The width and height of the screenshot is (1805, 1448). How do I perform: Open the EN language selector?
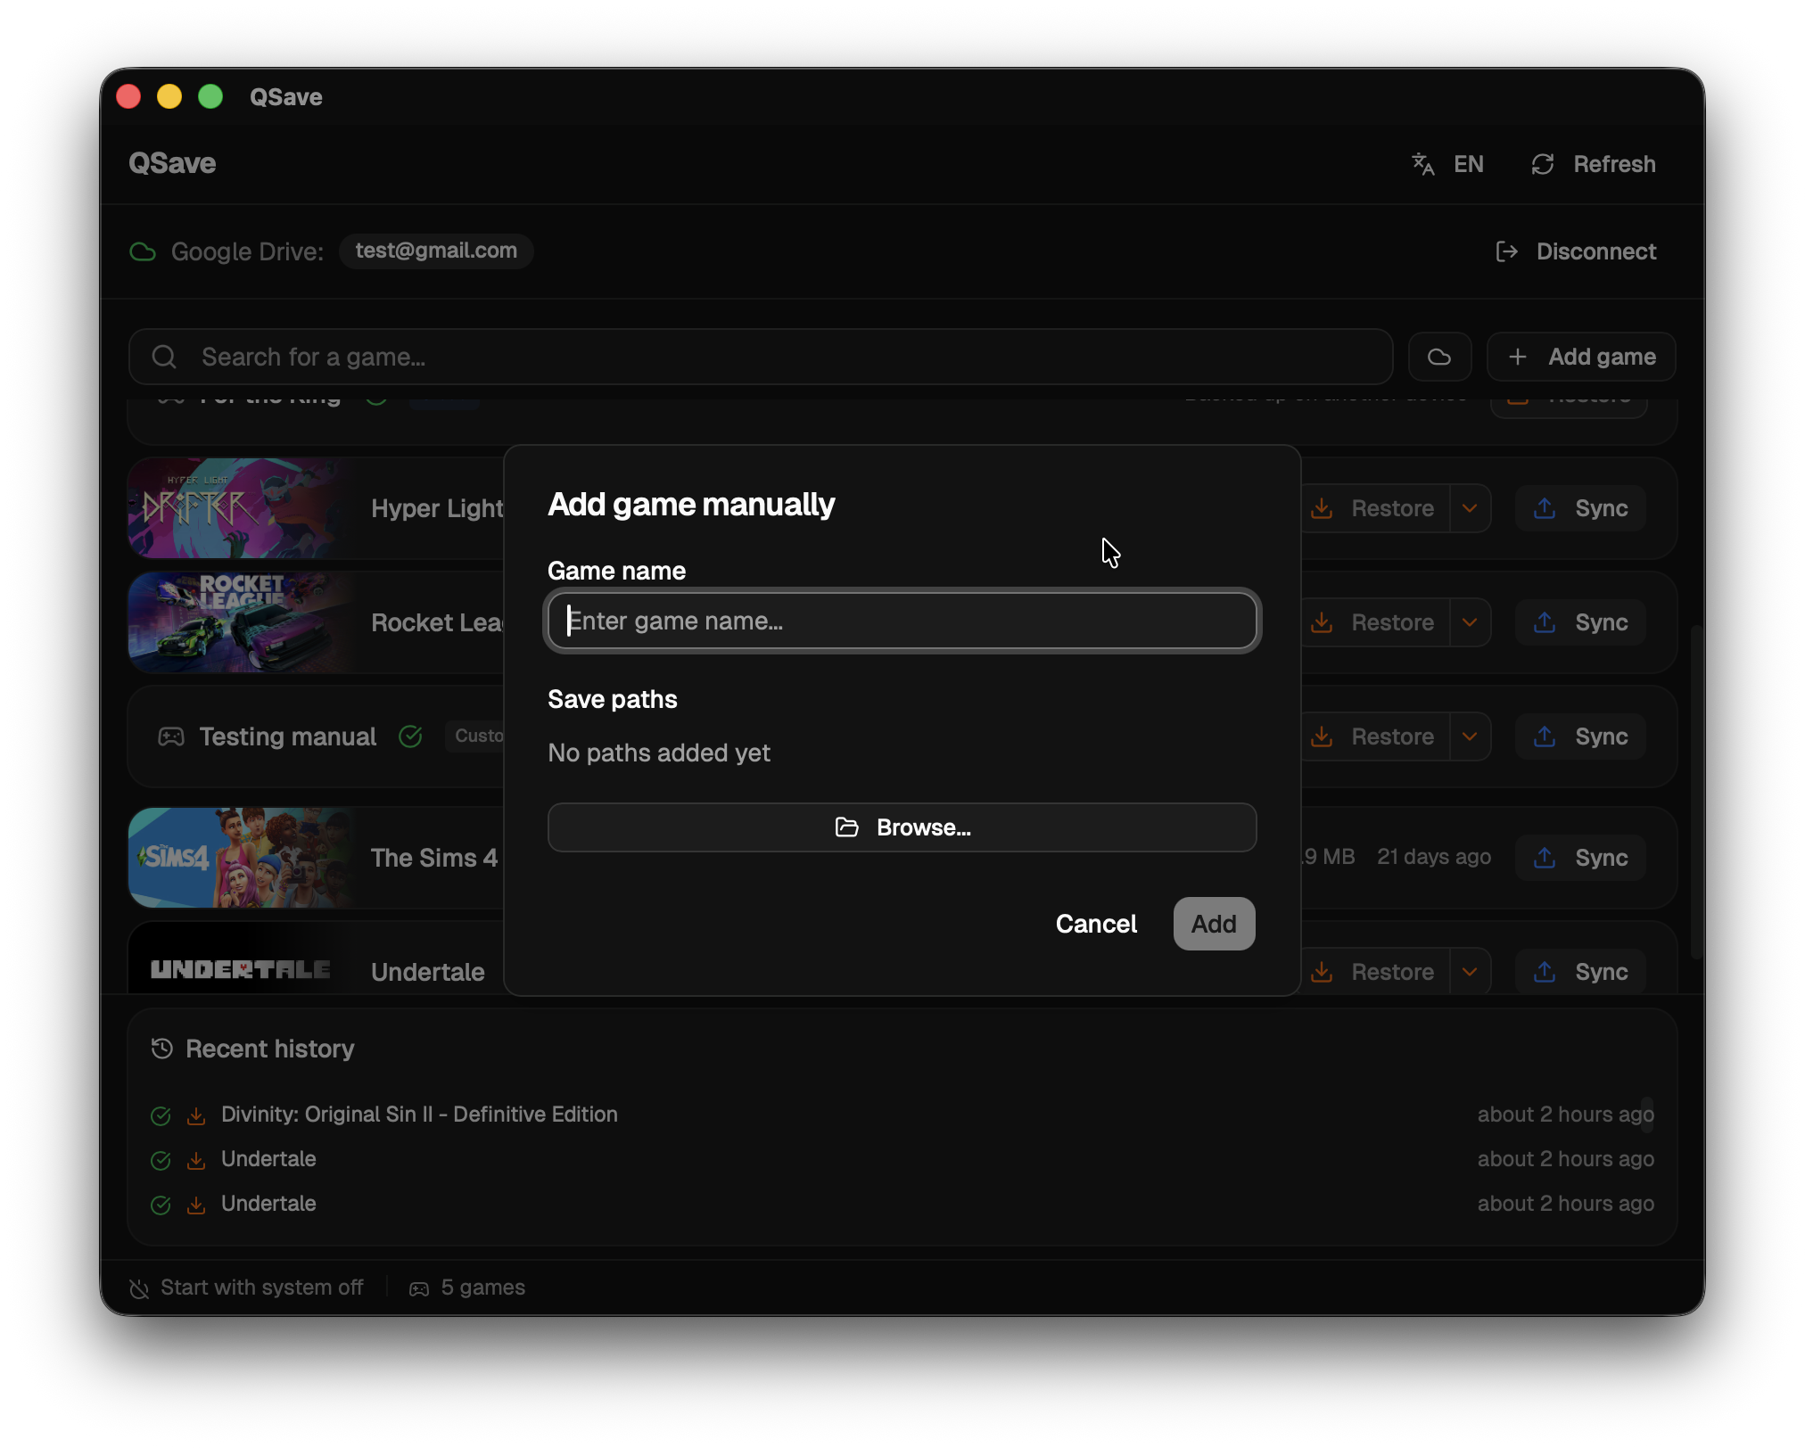1447,164
